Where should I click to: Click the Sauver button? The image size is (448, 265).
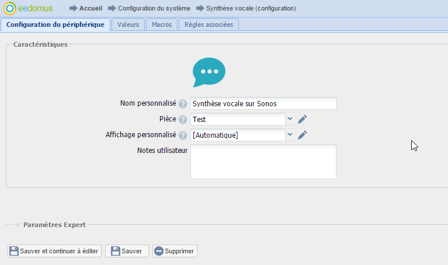[x=127, y=251]
